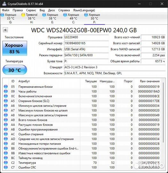The width and height of the screenshot is (168, 173).
Task: Click status orb for attribute A7
Action: click(x=6, y=110)
